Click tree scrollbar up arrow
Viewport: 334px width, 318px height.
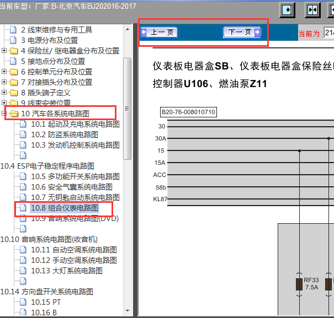(128, 29)
